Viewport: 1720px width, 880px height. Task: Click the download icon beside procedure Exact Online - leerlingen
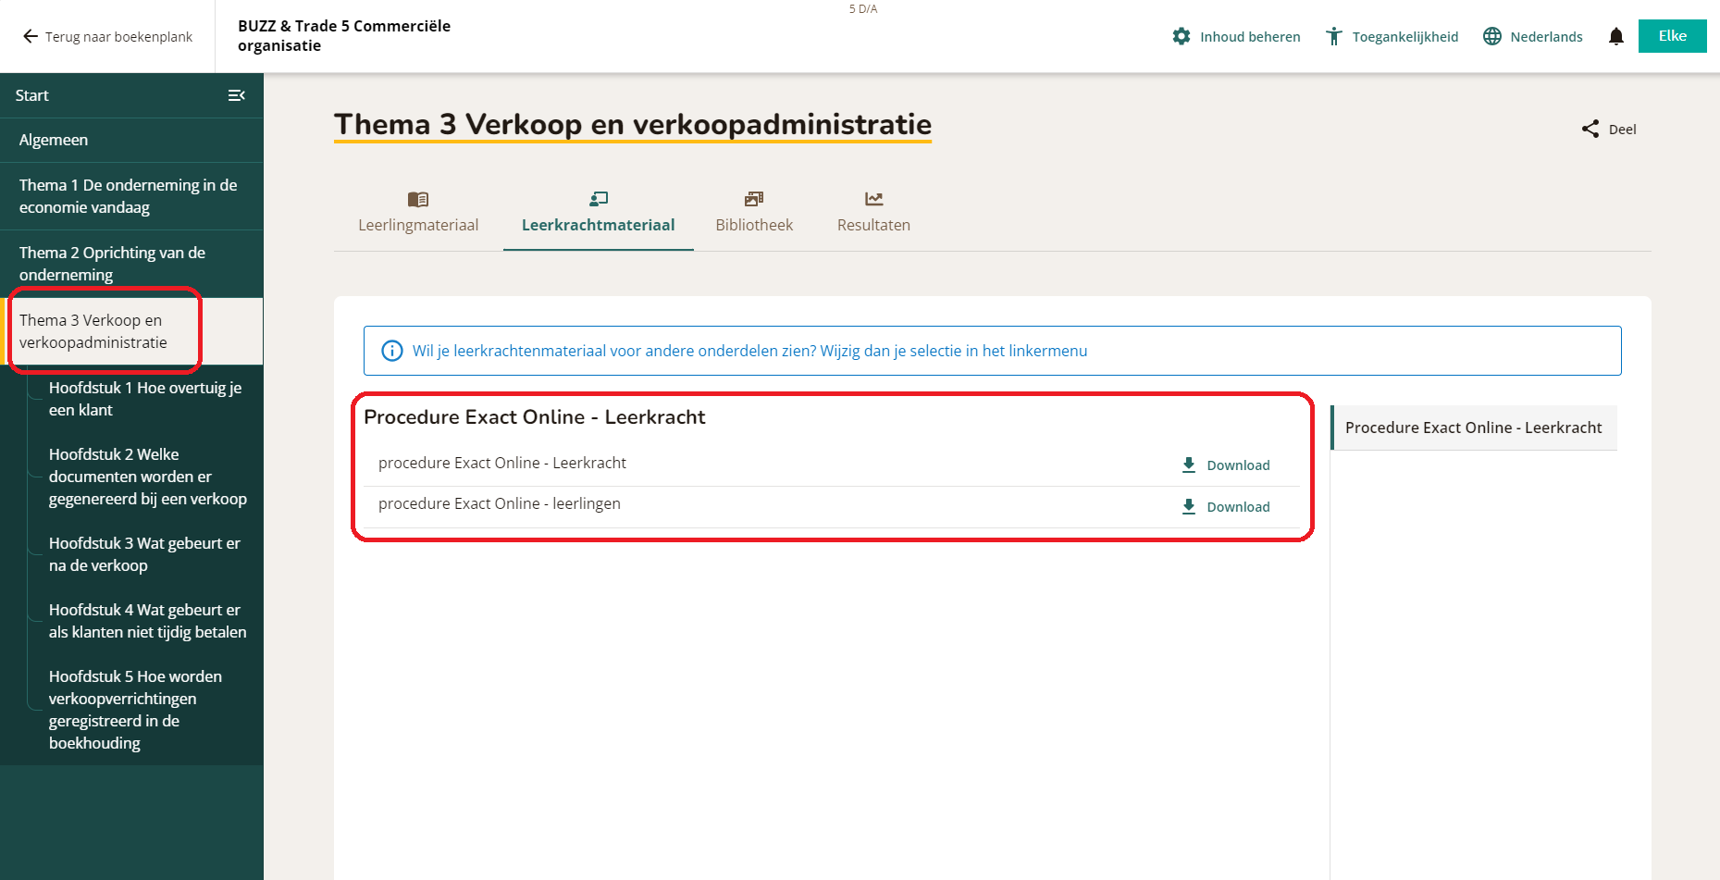(x=1188, y=506)
